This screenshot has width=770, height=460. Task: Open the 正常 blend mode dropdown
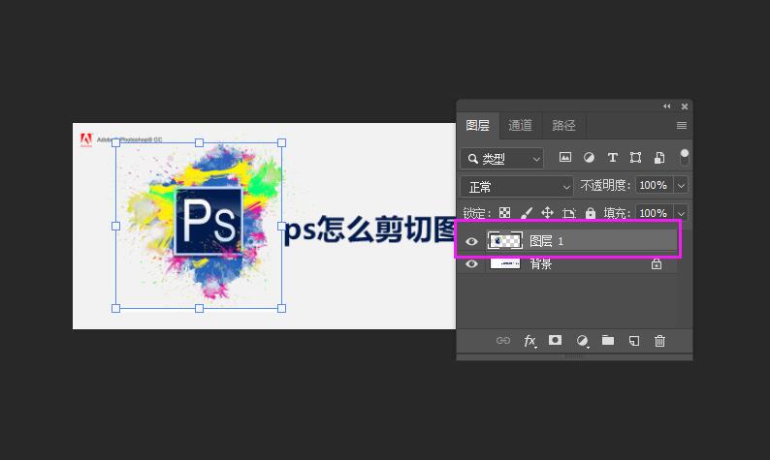(517, 186)
